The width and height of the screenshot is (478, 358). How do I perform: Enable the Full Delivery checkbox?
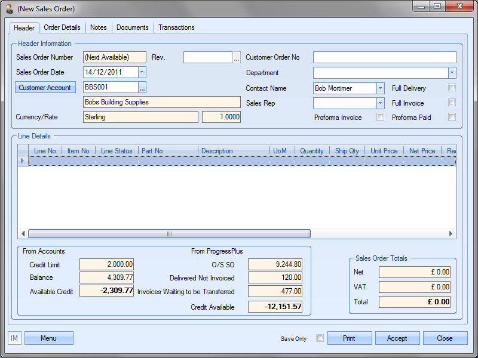click(452, 88)
